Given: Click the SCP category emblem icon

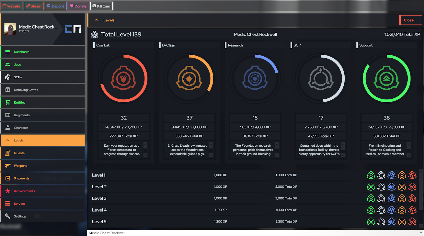Looking at the screenshot, I should [x=321, y=78].
